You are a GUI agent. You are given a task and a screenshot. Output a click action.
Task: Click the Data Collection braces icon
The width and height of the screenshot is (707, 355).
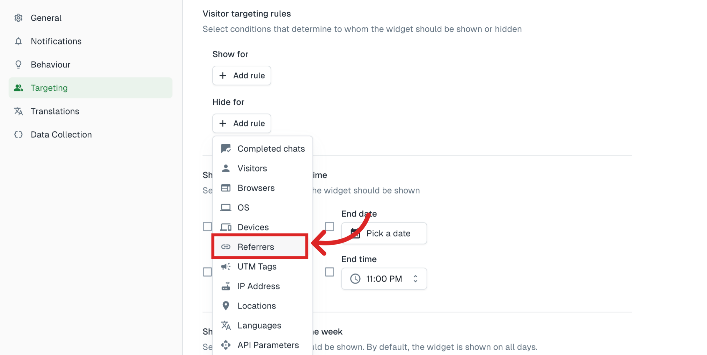pyautogui.click(x=18, y=135)
